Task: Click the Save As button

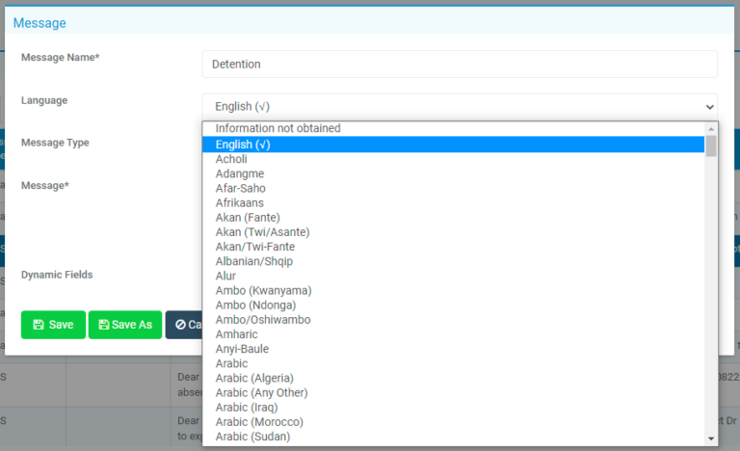Action: click(x=124, y=325)
